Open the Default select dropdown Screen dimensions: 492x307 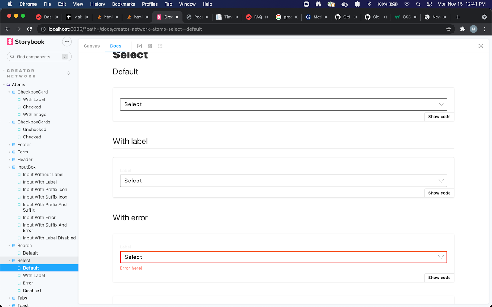tap(284, 104)
